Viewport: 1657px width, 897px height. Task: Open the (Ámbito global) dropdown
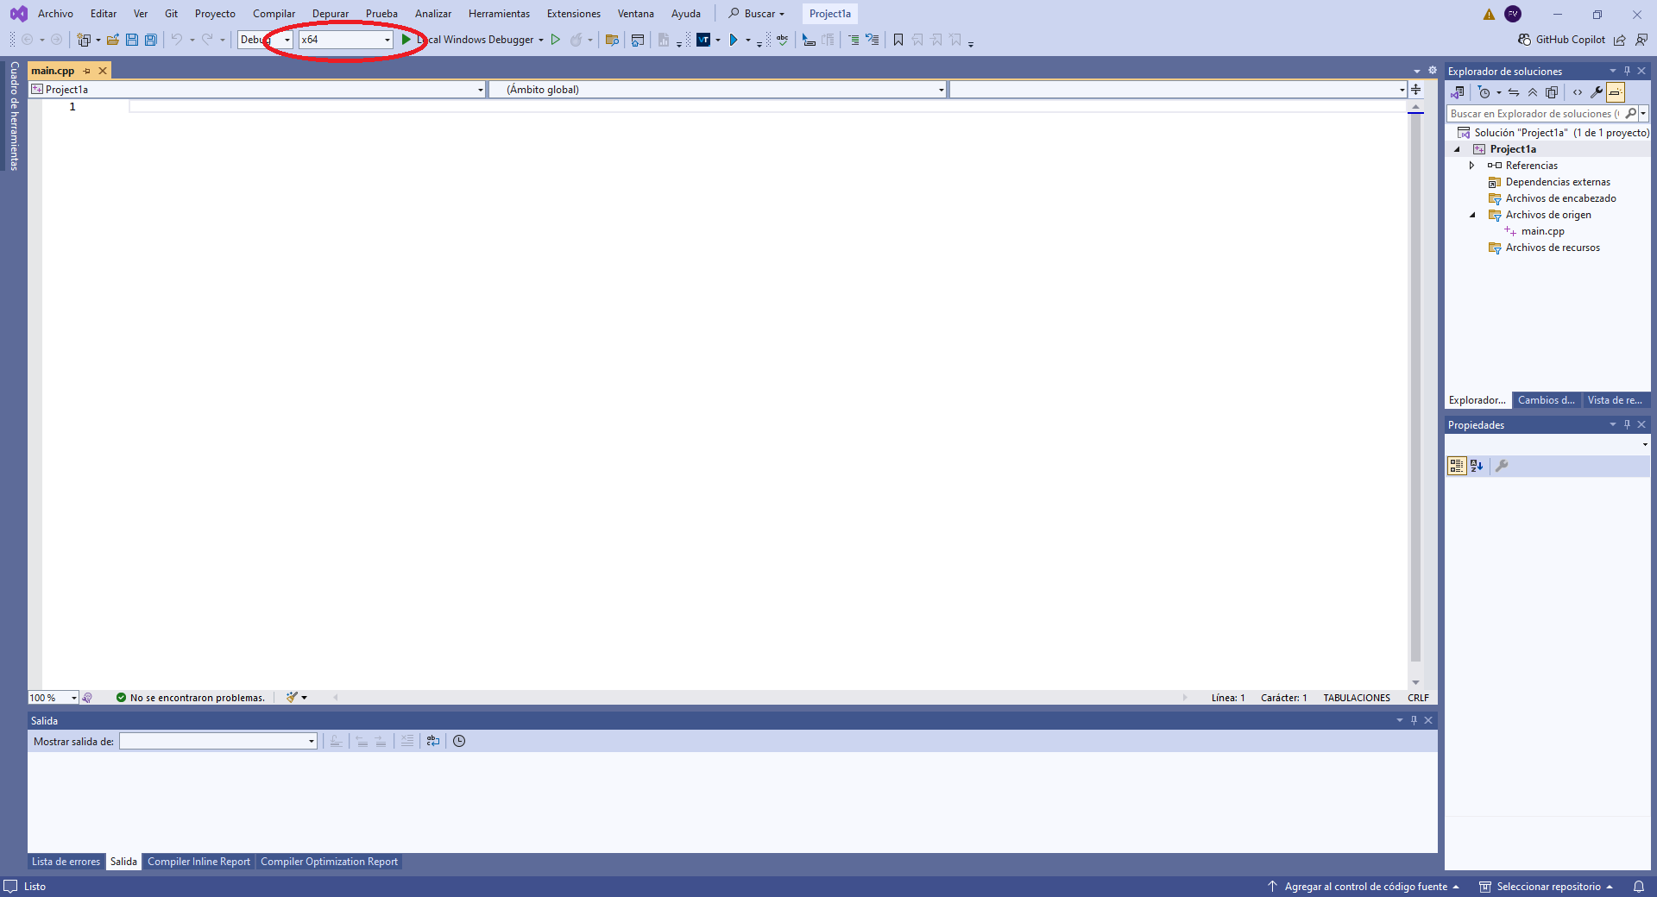718,89
